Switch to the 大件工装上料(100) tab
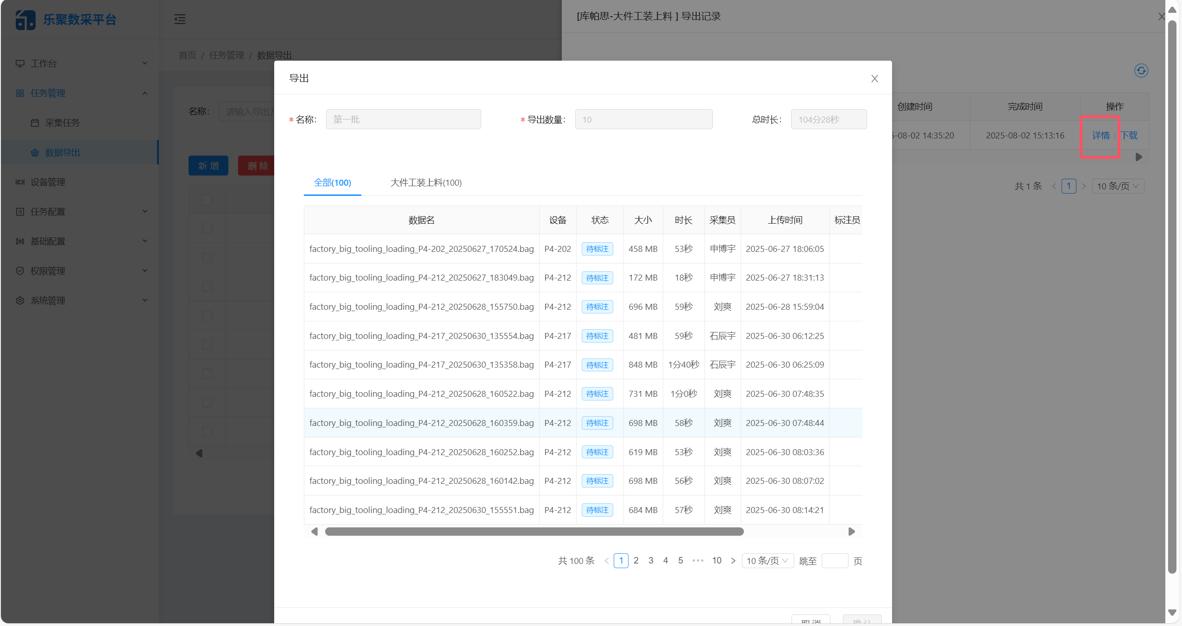1182x626 pixels. click(425, 182)
